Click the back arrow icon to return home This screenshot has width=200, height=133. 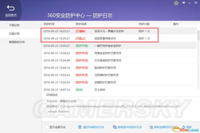[11, 8]
